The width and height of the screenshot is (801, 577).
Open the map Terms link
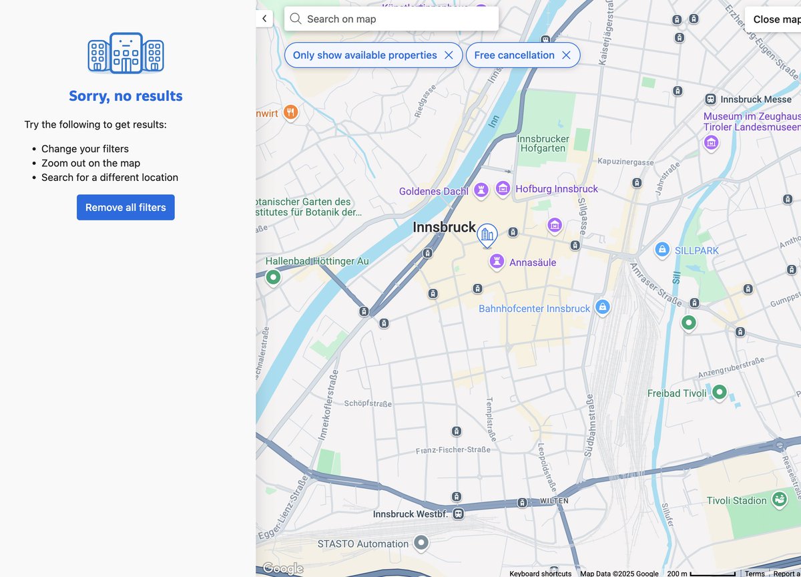point(755,573)
